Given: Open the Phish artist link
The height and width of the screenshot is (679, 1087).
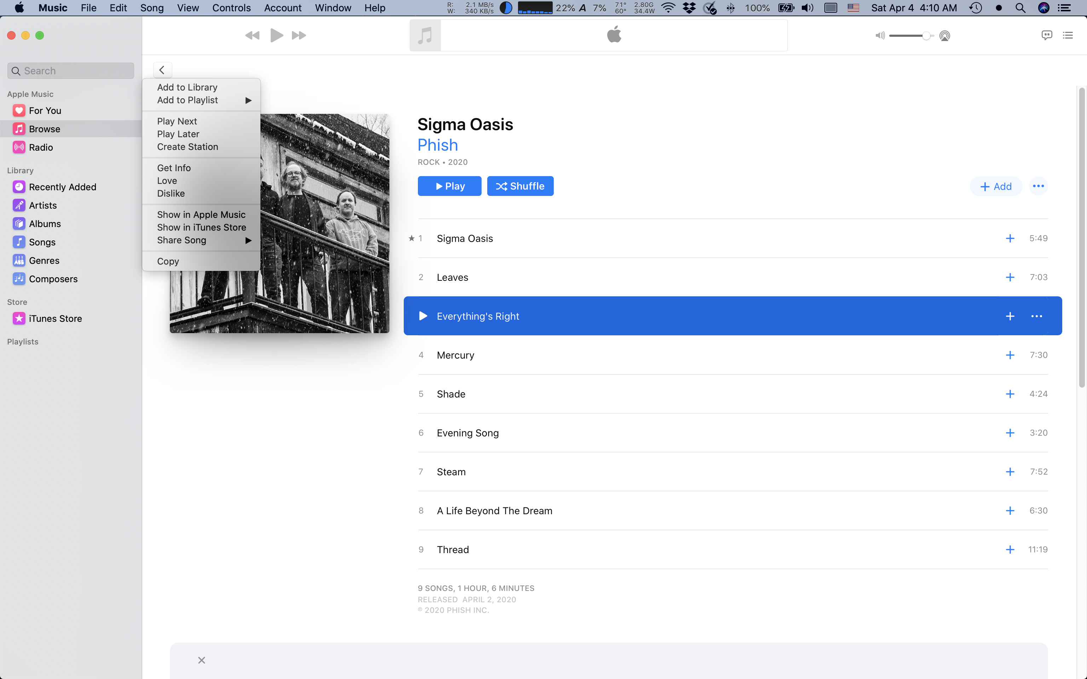Looking at the screenshot, I should pos(437,145).
